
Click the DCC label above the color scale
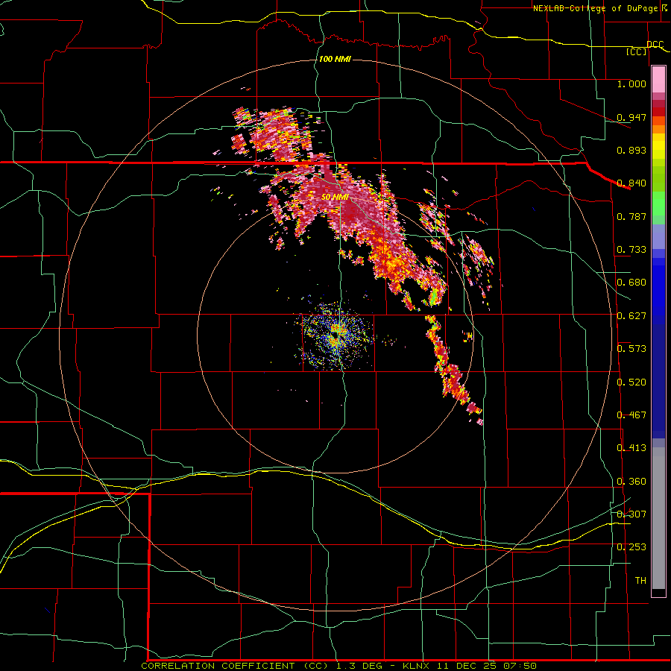click(655, 45)
